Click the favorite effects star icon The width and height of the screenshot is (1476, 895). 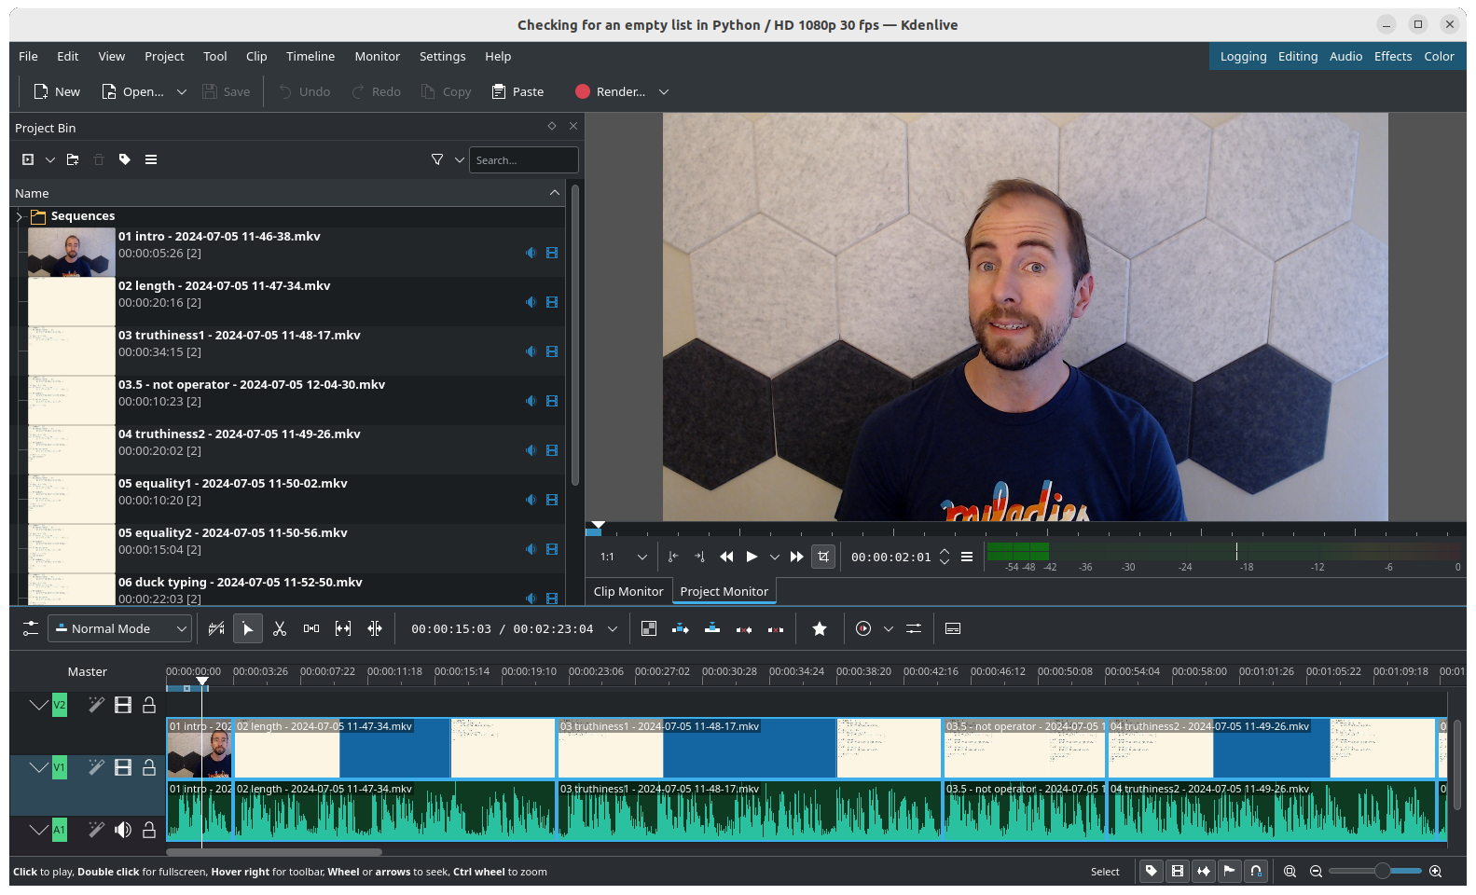point(820,629)
